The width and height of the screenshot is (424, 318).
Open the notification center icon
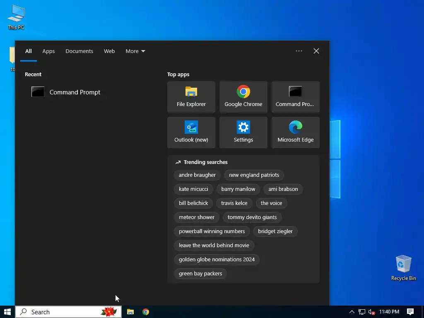click(x=410, y=312)
